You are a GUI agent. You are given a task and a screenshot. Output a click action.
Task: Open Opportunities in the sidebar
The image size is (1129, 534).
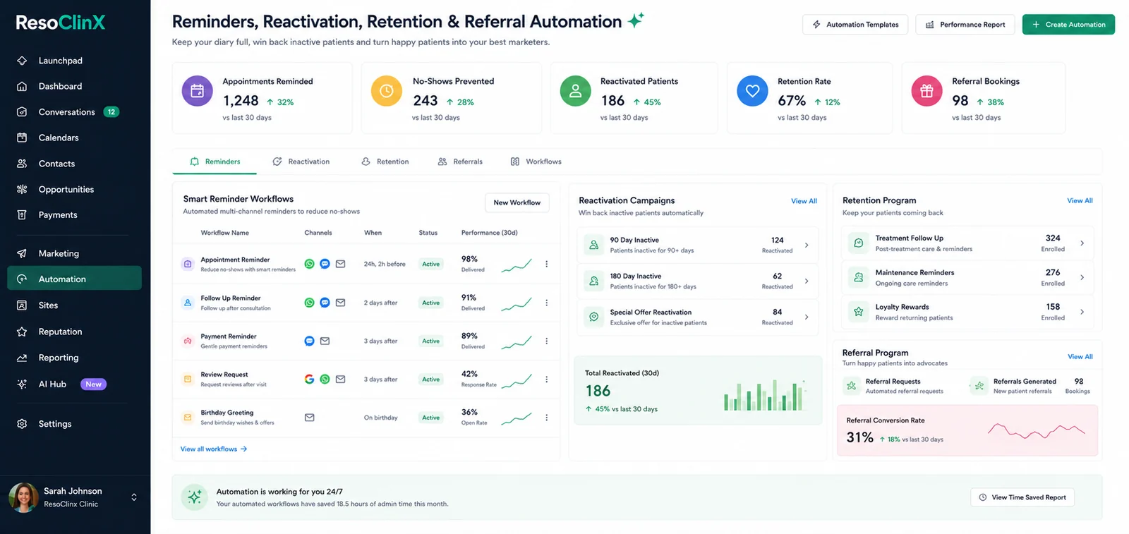tap(74, 189)
